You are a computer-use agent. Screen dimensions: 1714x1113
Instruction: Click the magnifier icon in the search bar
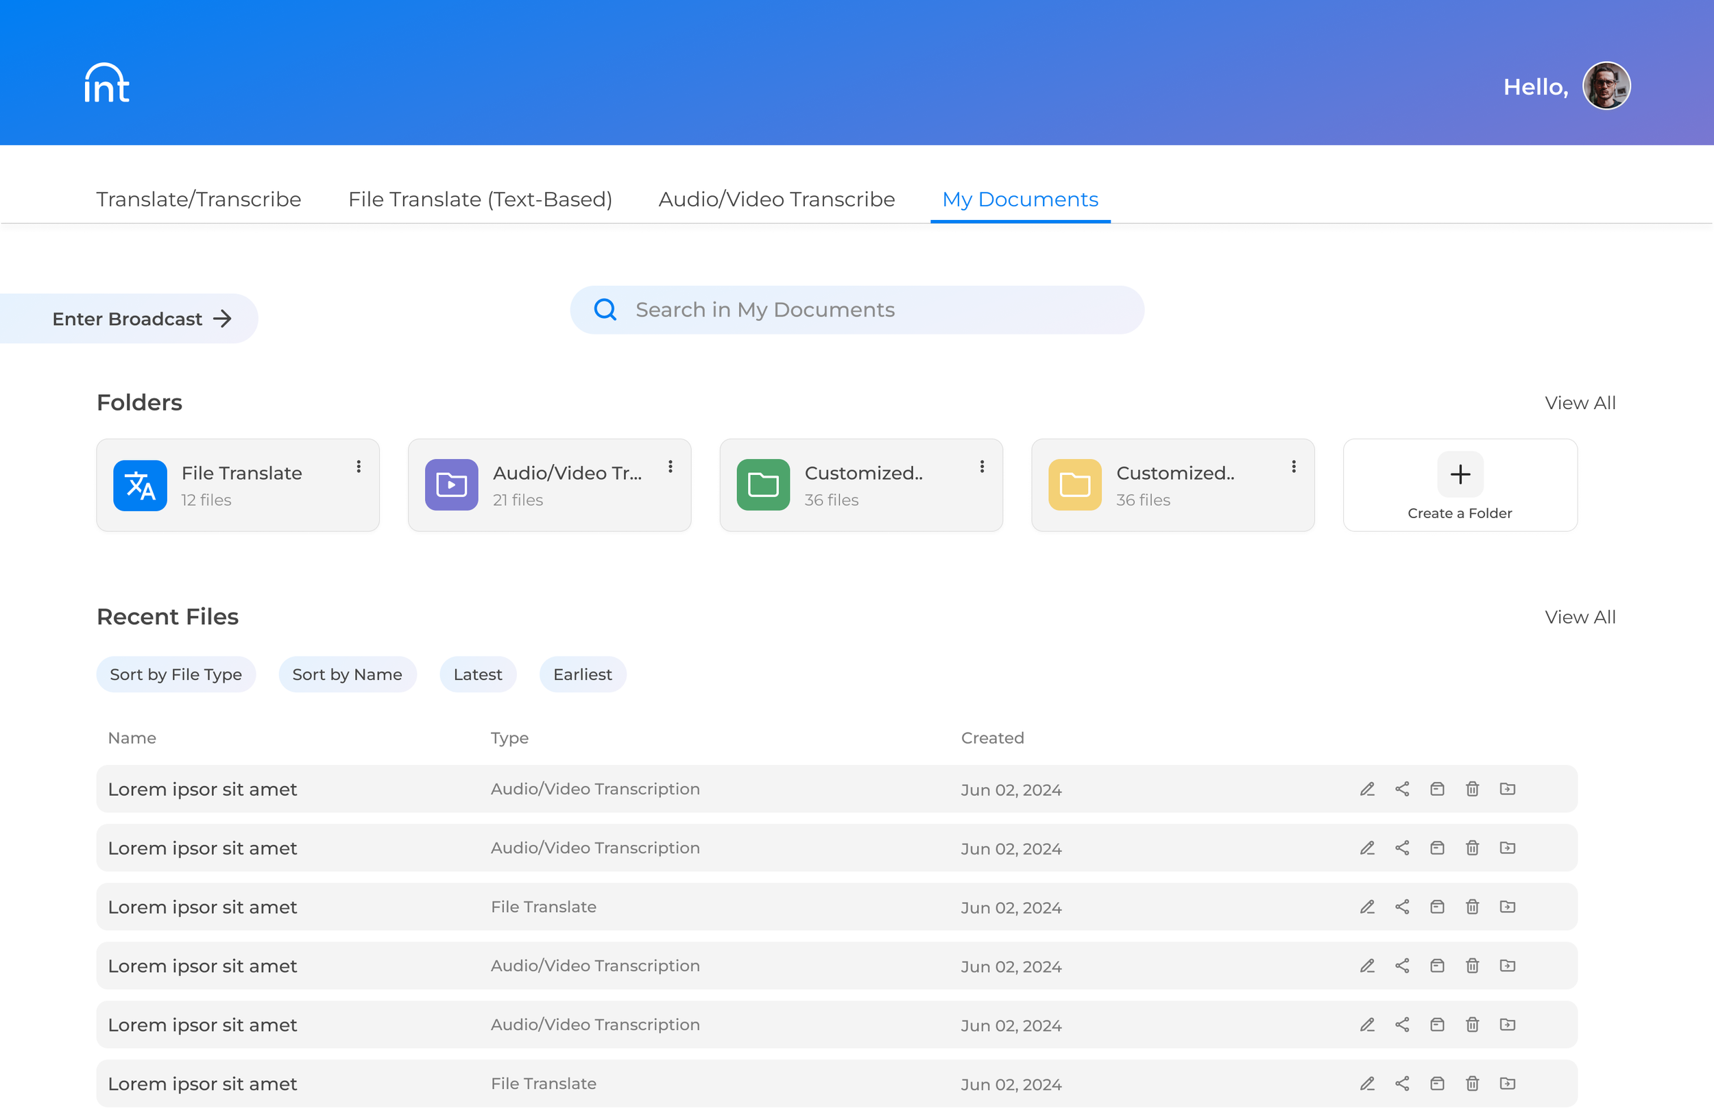(x=605, y=310)
